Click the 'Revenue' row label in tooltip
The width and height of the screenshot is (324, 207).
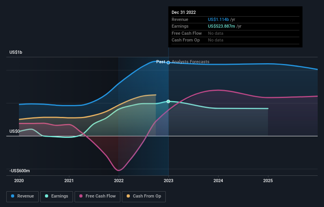[180, 19]
